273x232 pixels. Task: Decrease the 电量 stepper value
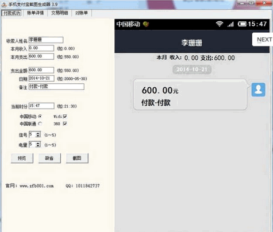tap(38, 146)
